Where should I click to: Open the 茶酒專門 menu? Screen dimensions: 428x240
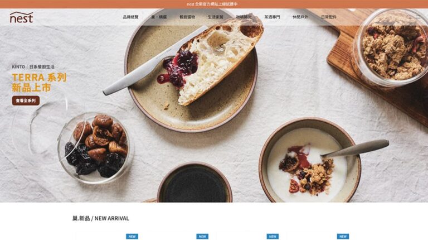(272, 17)
